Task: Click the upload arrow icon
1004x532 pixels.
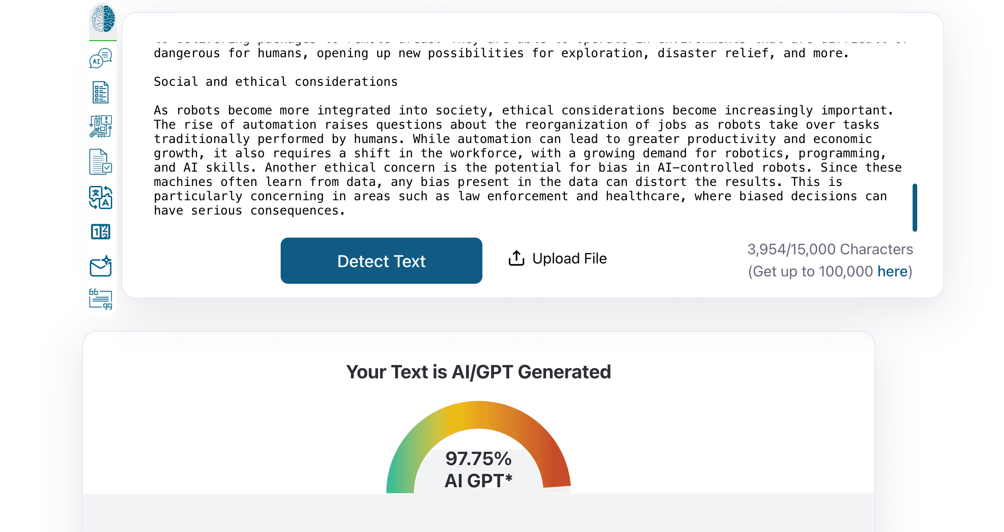Action: (x=517, y=258)
